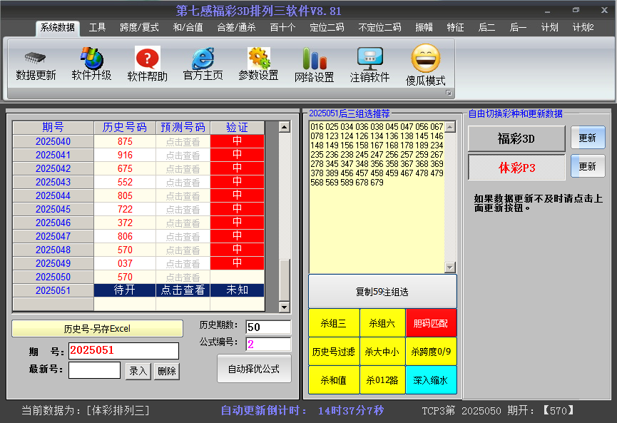Switch lottery type to 福彩3D

[x=516, y=139]
